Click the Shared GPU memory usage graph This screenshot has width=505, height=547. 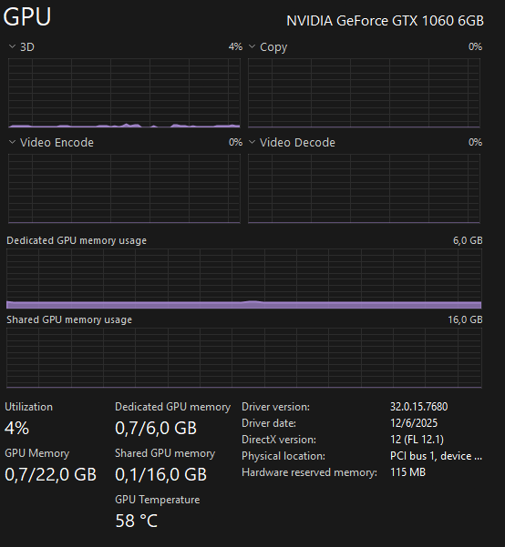(x=244, y=358)
